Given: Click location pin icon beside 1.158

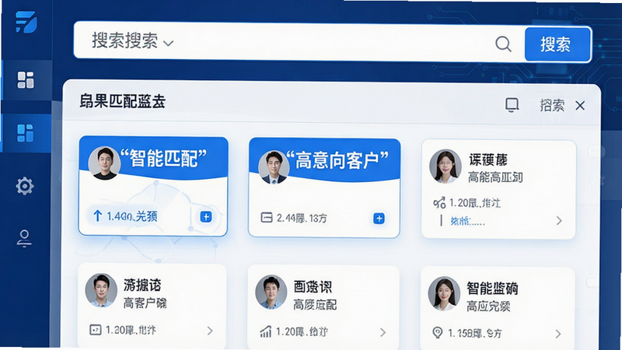Looking at the screenshot, I should [x=437, y=333].
